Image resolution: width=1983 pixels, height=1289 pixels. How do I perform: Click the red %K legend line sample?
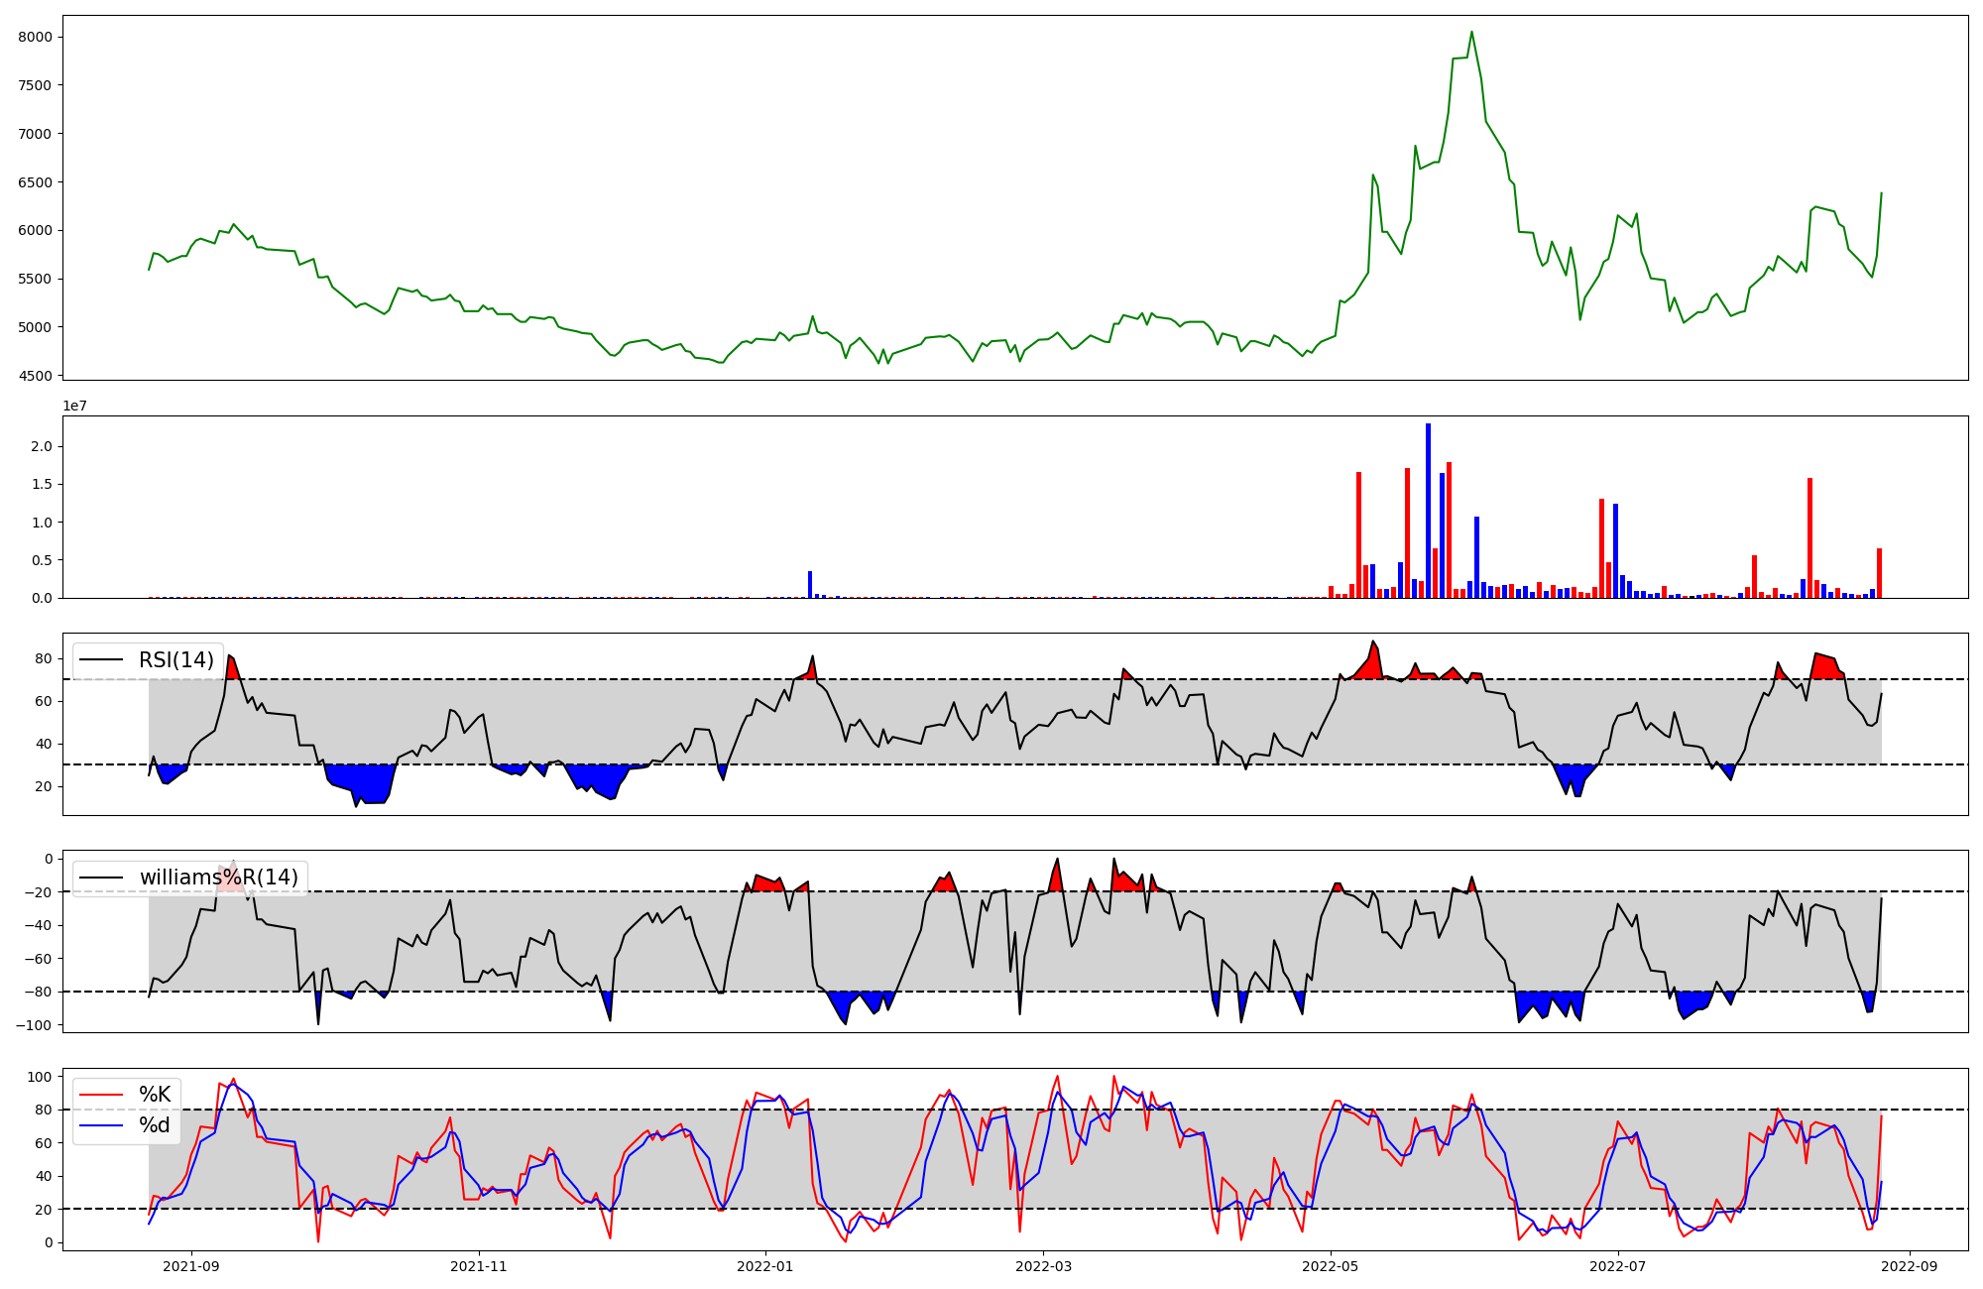pos(101,1095)
